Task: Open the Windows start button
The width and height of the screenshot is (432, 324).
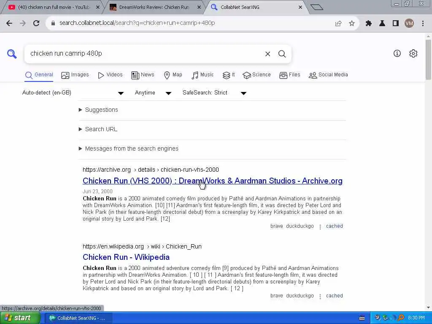Action: pos(19,318)
